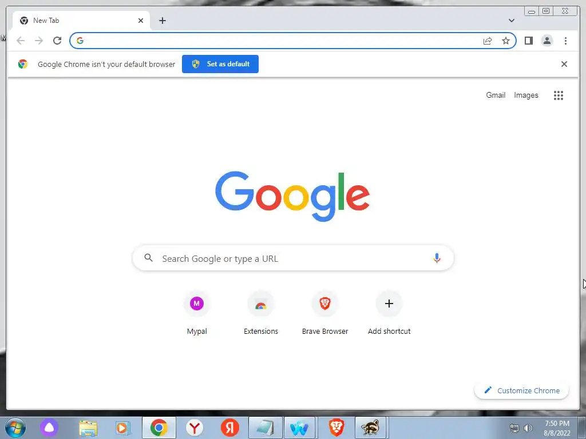Open the blue W app on the taskbar
The width and height of the screenshot is (586, 439).
click(299, 428)
